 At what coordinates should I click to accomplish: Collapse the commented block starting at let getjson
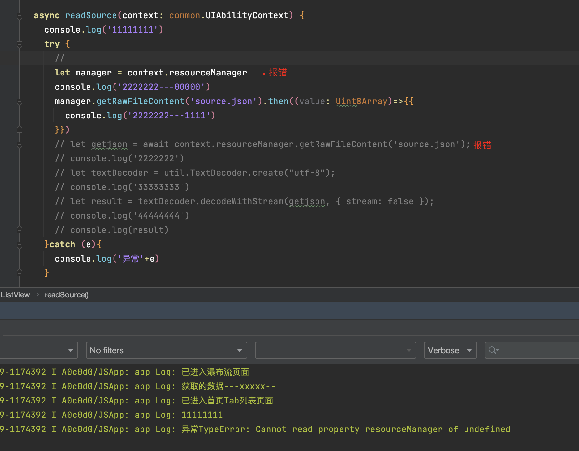20,145
